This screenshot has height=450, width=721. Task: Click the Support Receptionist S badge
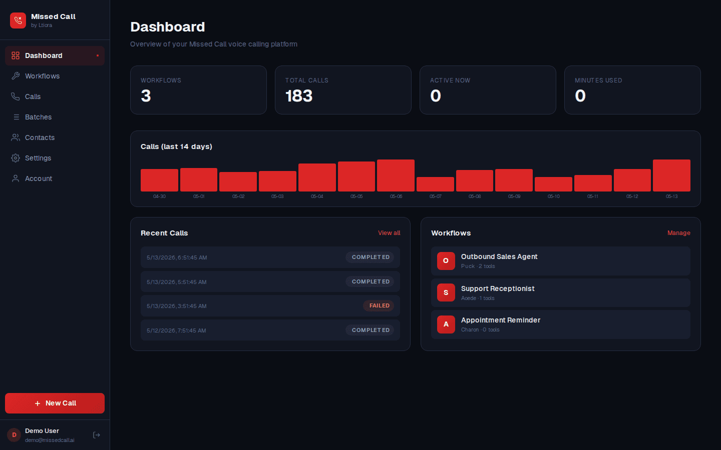446,292
